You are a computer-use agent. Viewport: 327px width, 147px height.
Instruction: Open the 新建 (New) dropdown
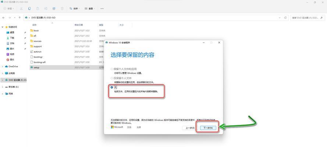(9, 8)
